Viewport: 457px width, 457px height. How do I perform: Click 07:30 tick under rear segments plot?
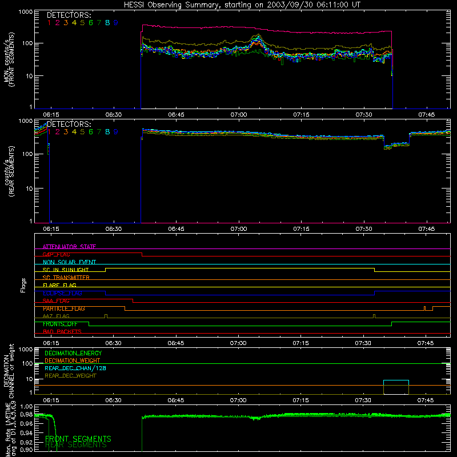[x=364, y=229]
